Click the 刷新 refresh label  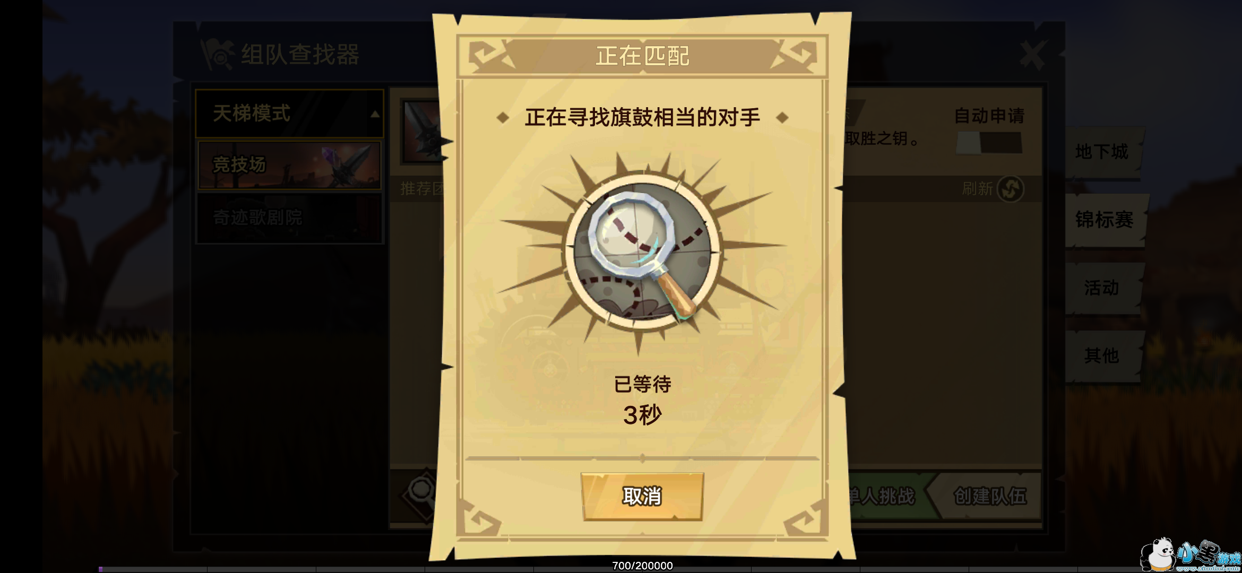977,189
